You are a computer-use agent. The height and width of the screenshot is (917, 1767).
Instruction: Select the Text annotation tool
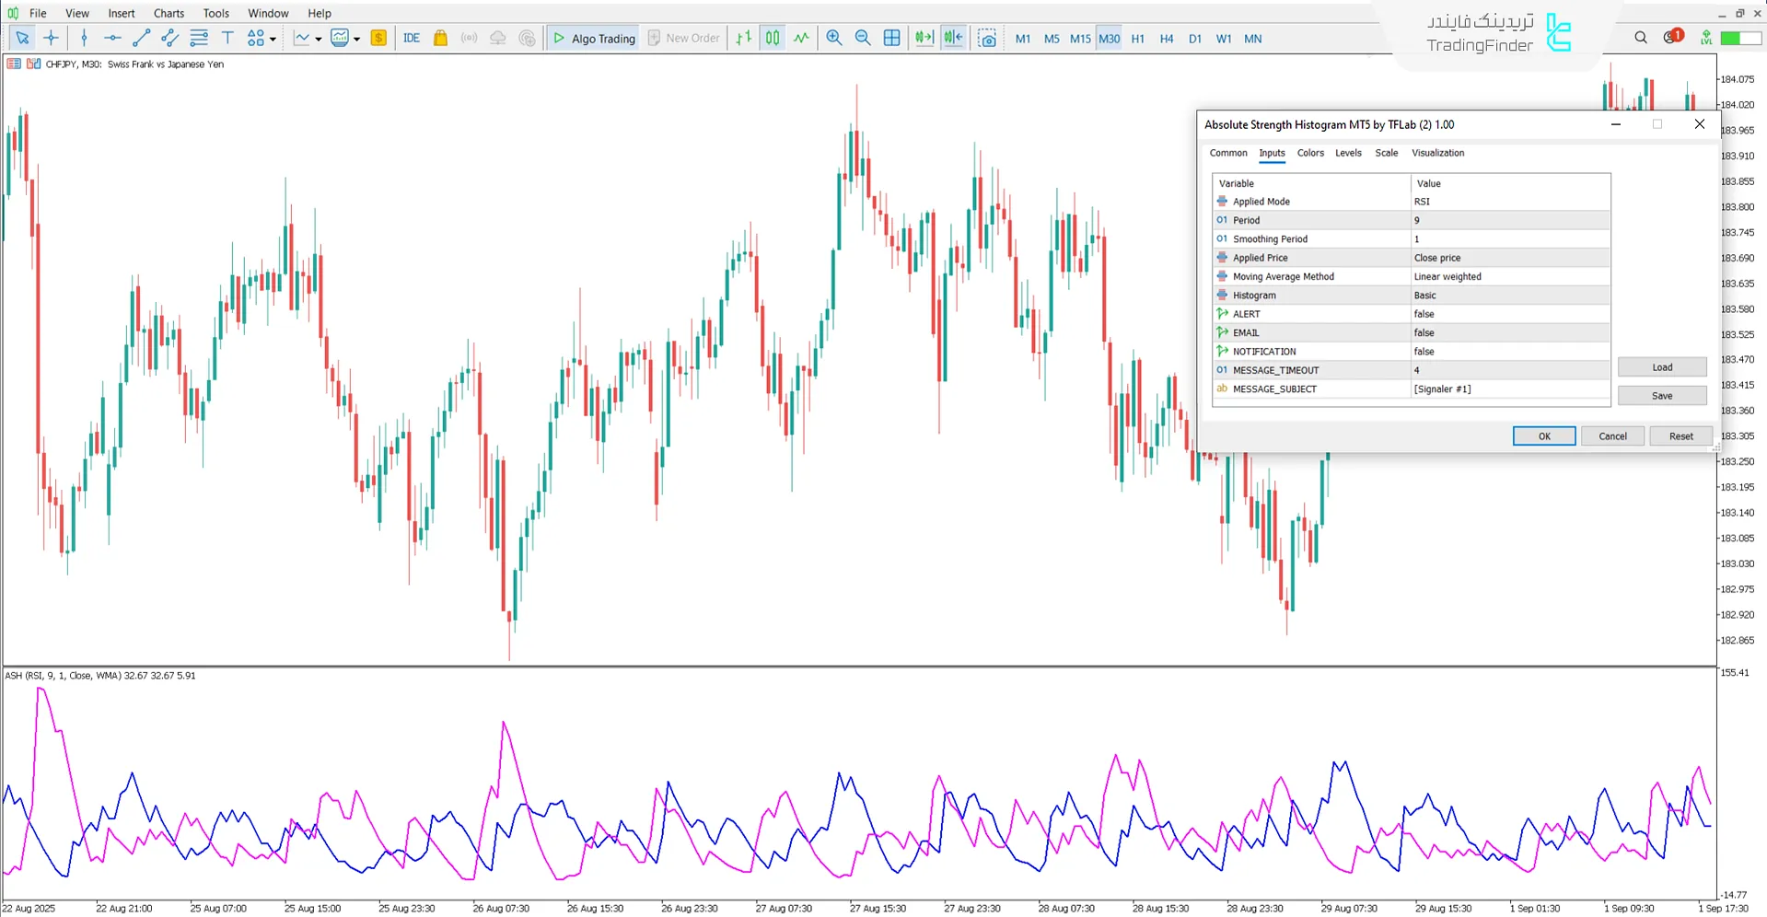tap(227, 38)
